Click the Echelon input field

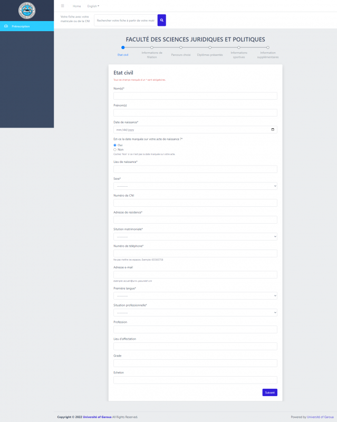(x=195, y=380)
